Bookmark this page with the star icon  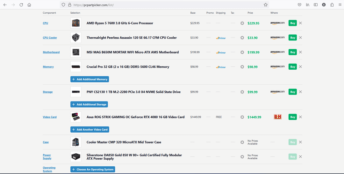(265, 4)
